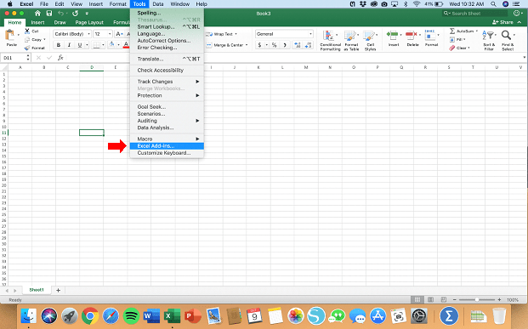Image resolution: width=528 pixels, height=329 pixels.
Task: Click the Delete cells icon
Action: point(412,35)
